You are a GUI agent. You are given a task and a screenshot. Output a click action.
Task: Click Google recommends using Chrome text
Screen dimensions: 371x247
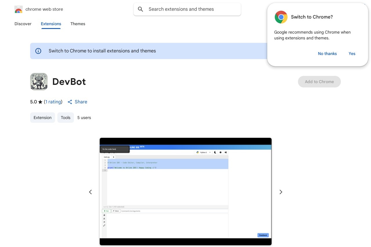pyautogui.click(x=312, y=35)
